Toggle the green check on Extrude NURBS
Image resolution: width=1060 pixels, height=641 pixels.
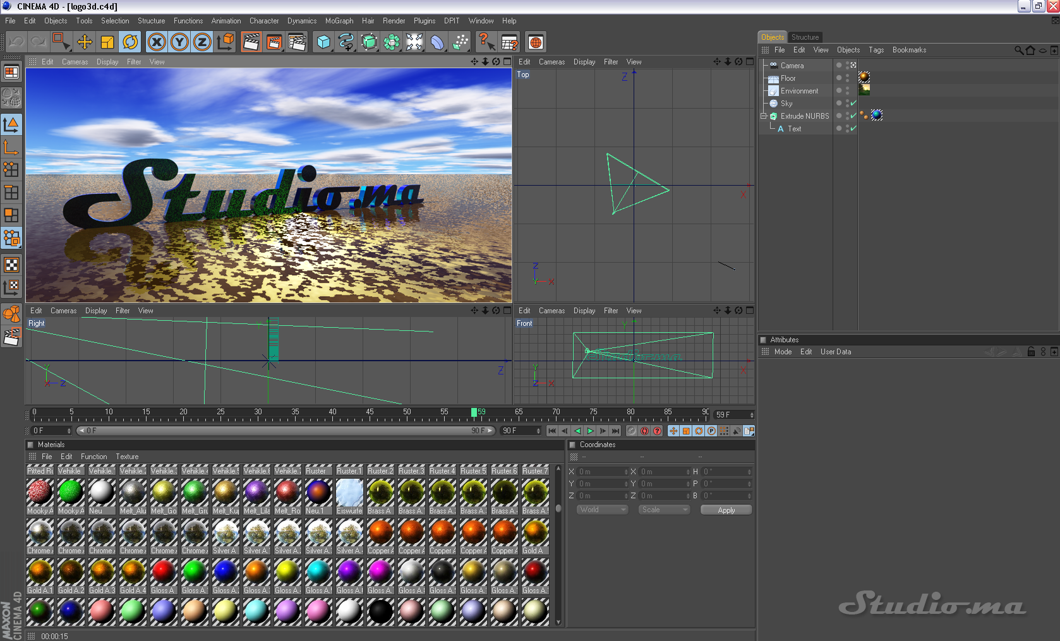coord(853,116)
